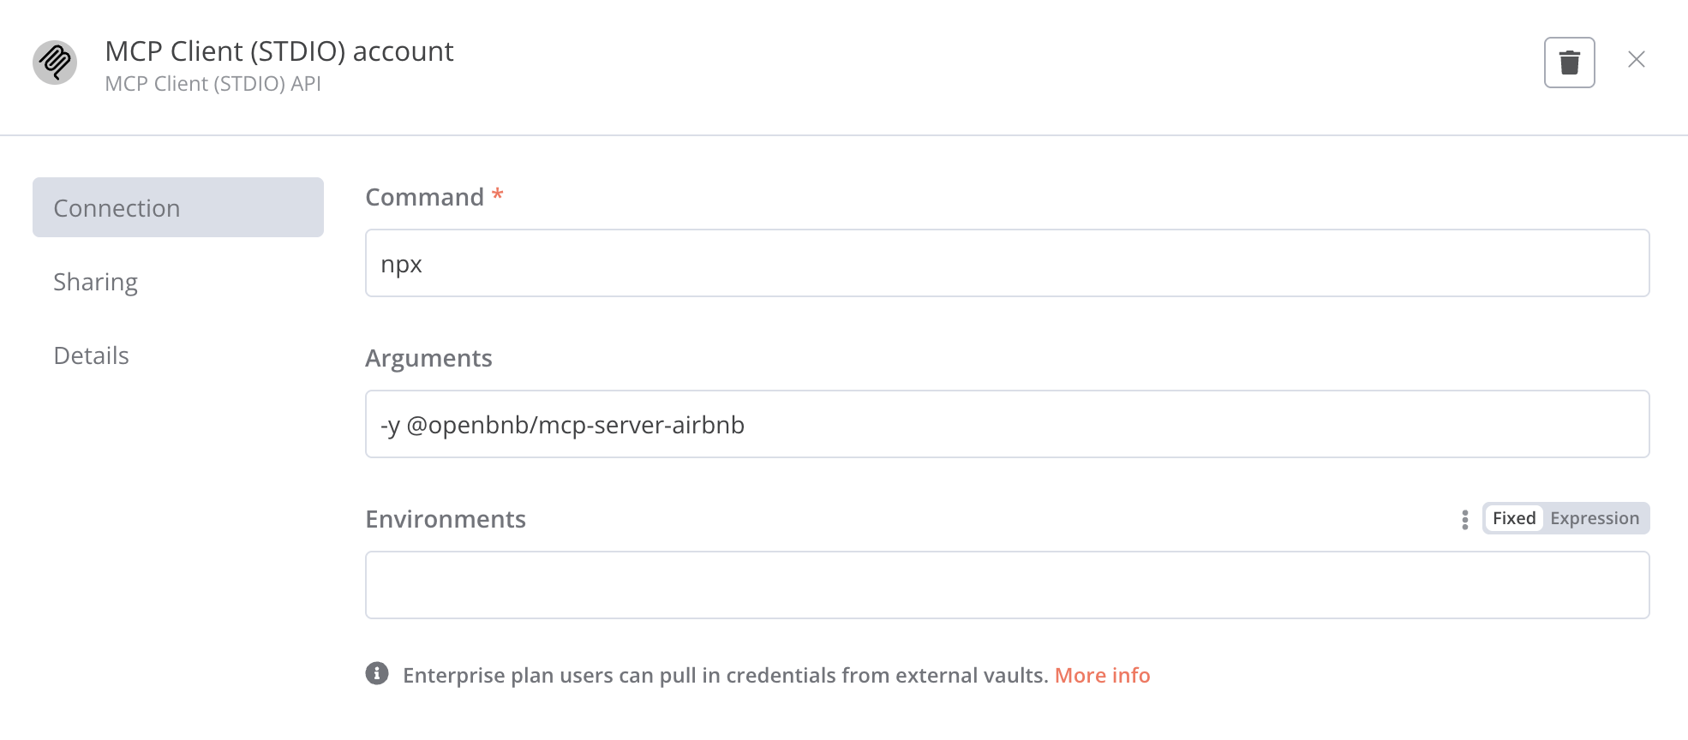The height and width of the screenshot is (740, 1688).
Task: Click the MCP Client logo icon
Action: coord(55,62)
